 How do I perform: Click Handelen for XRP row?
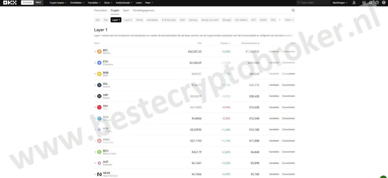274,96
